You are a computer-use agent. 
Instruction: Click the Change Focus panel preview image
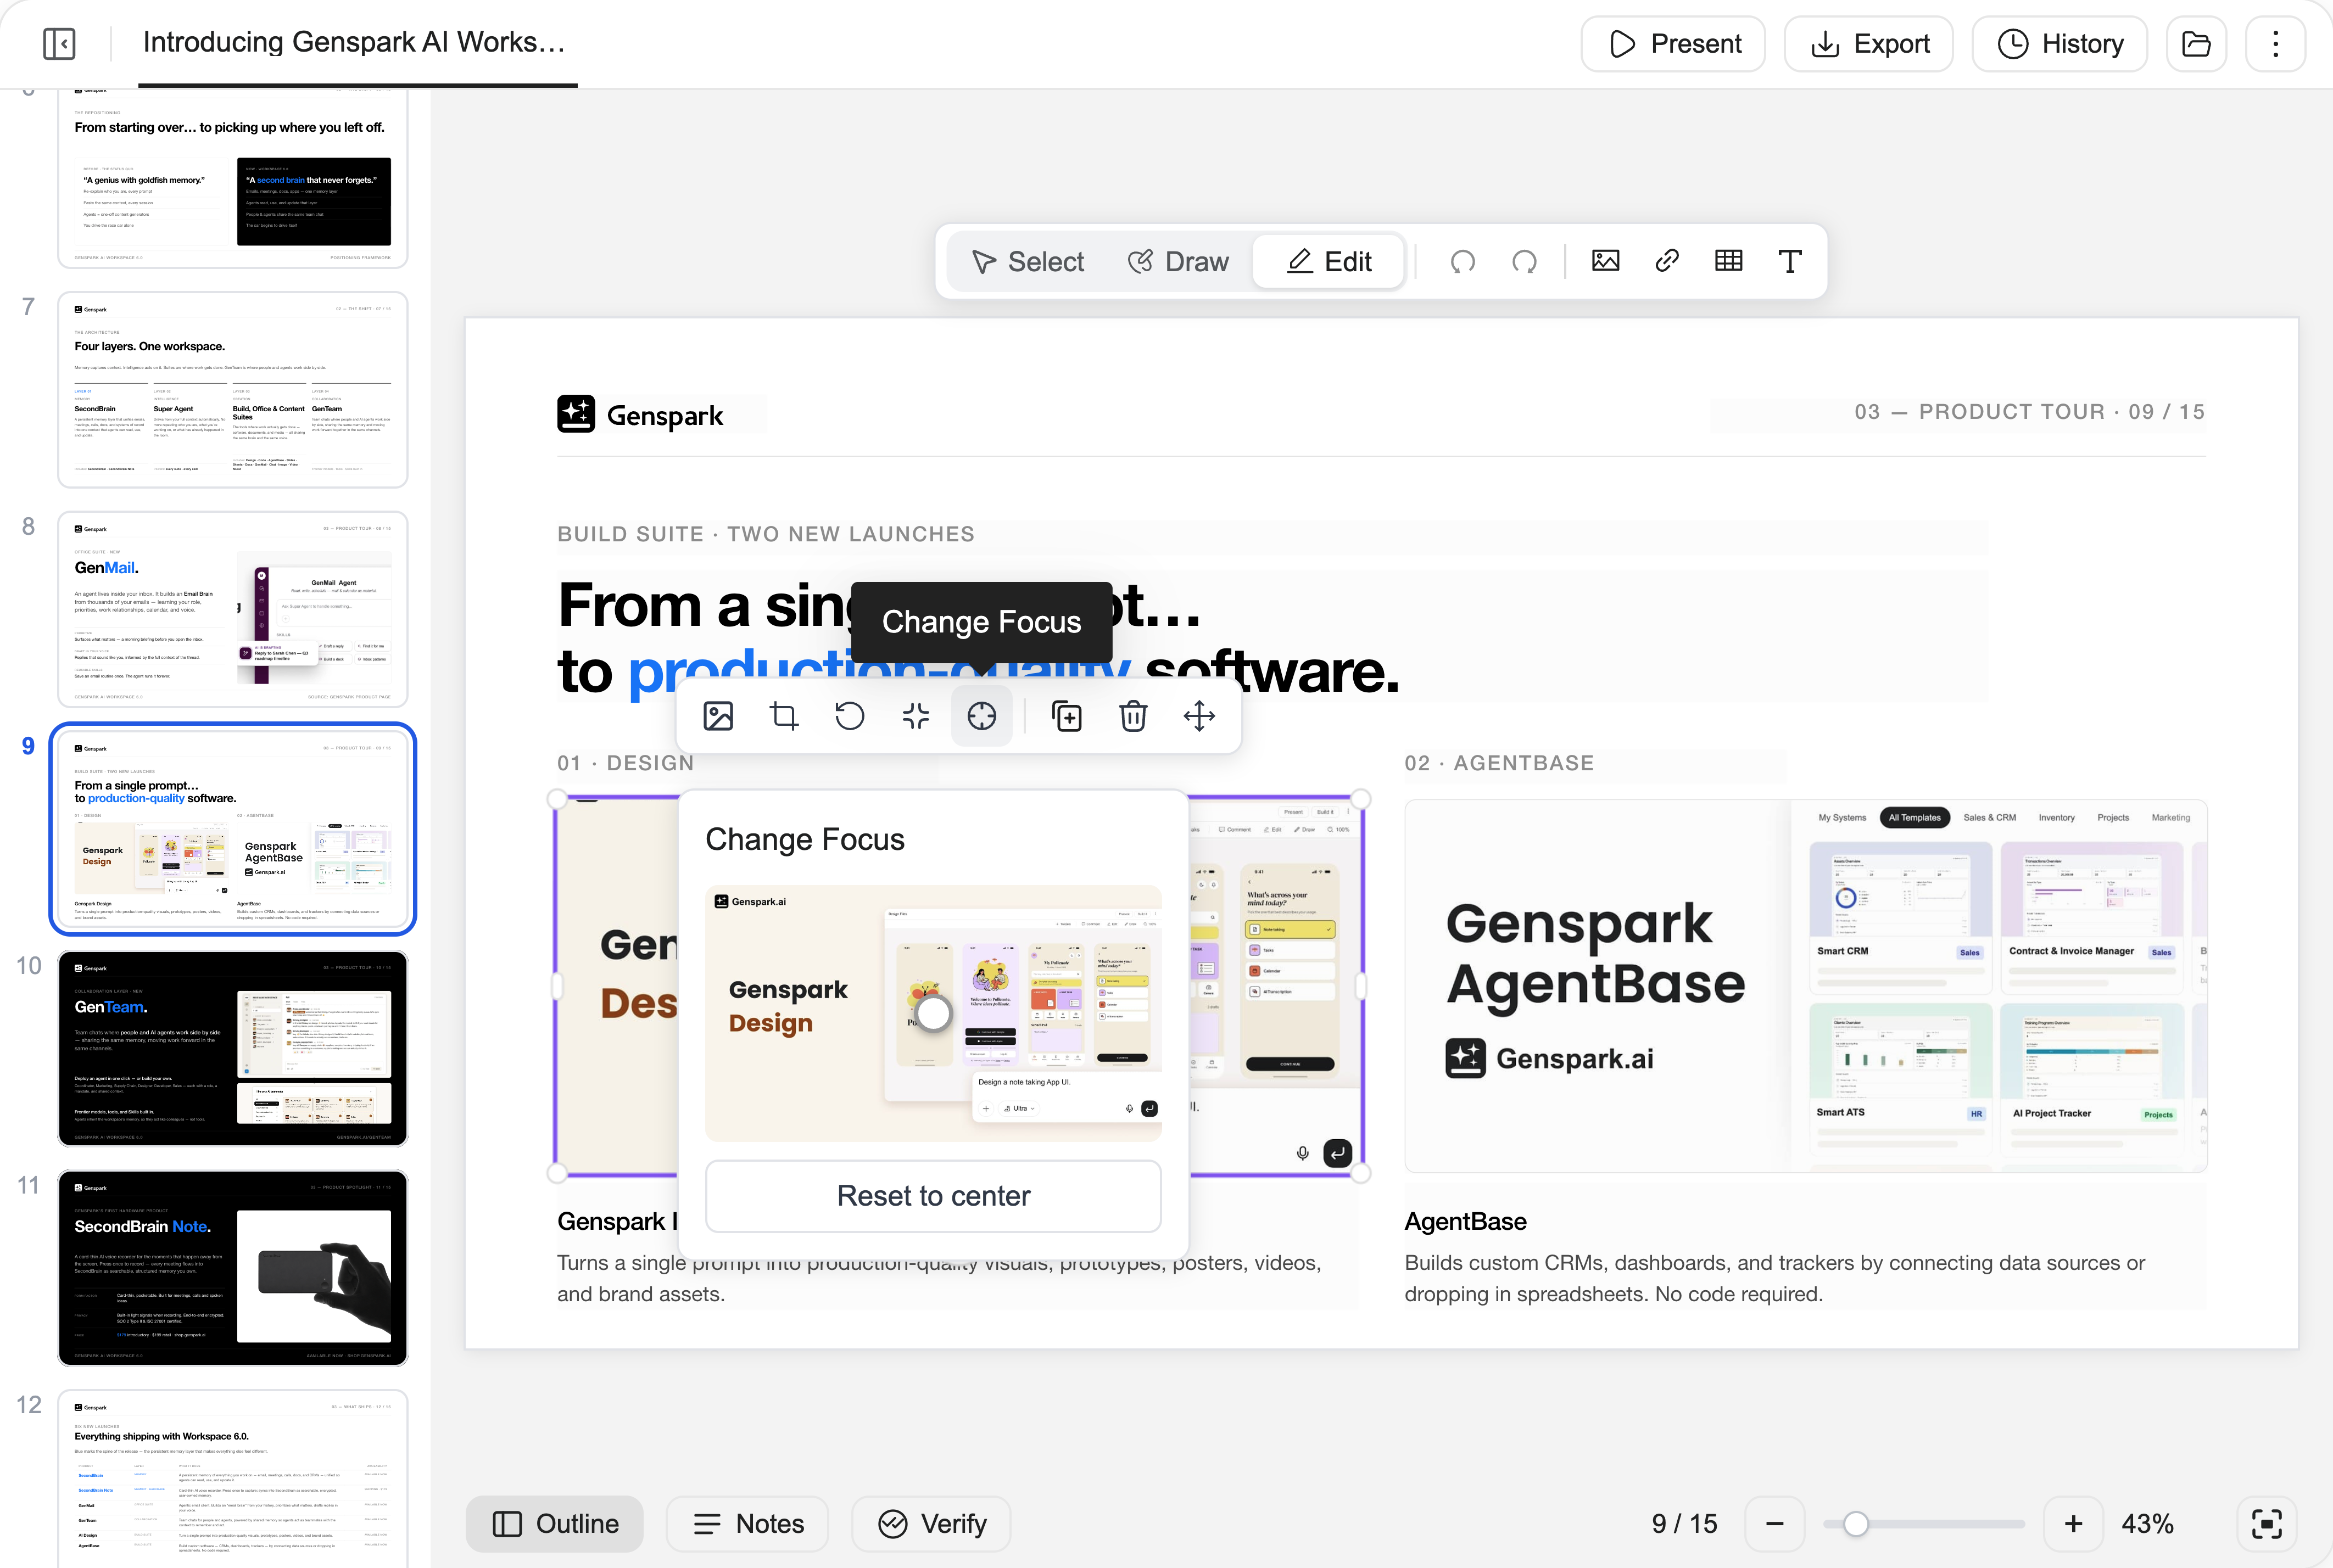click(934, 1013)
